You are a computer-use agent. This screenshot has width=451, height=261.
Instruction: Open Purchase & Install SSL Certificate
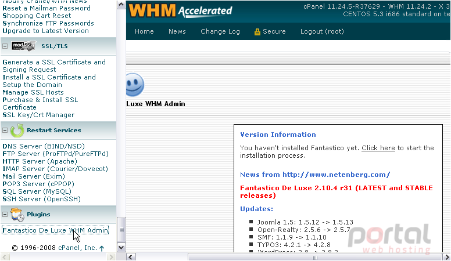coord(40,103)
